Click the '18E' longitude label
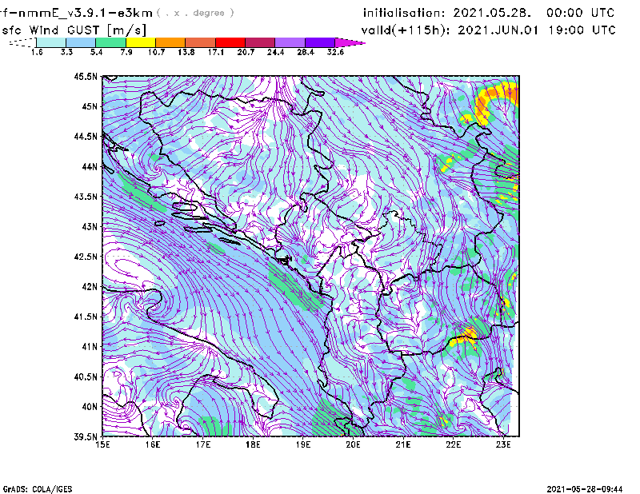The image size is (640, 494). (x=253, y=444)
